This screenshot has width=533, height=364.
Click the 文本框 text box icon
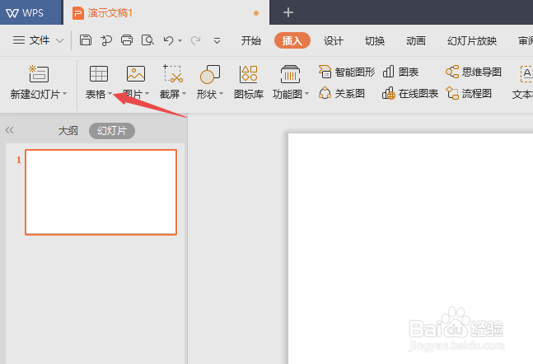click(526, 74)
